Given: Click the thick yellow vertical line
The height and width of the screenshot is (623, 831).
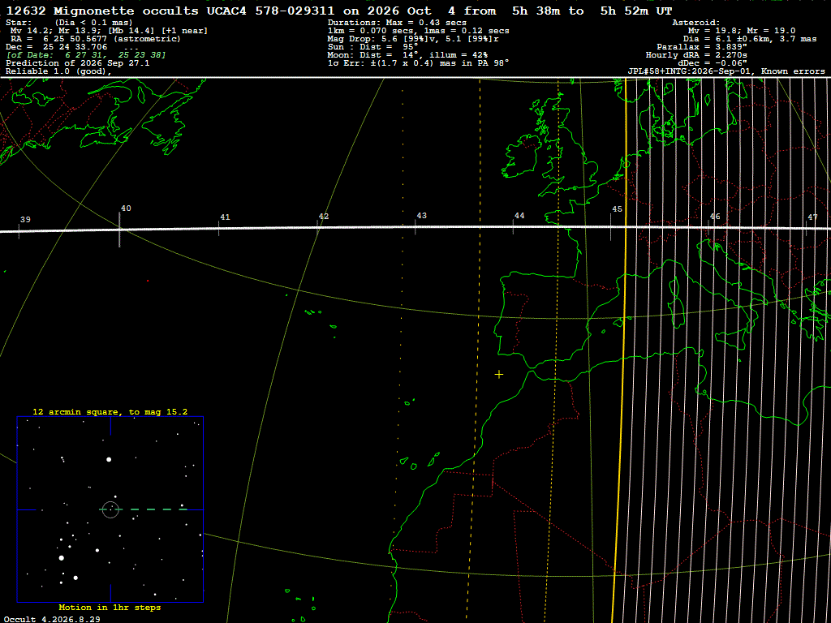Looking at the screenshot, I should point(621,350).
